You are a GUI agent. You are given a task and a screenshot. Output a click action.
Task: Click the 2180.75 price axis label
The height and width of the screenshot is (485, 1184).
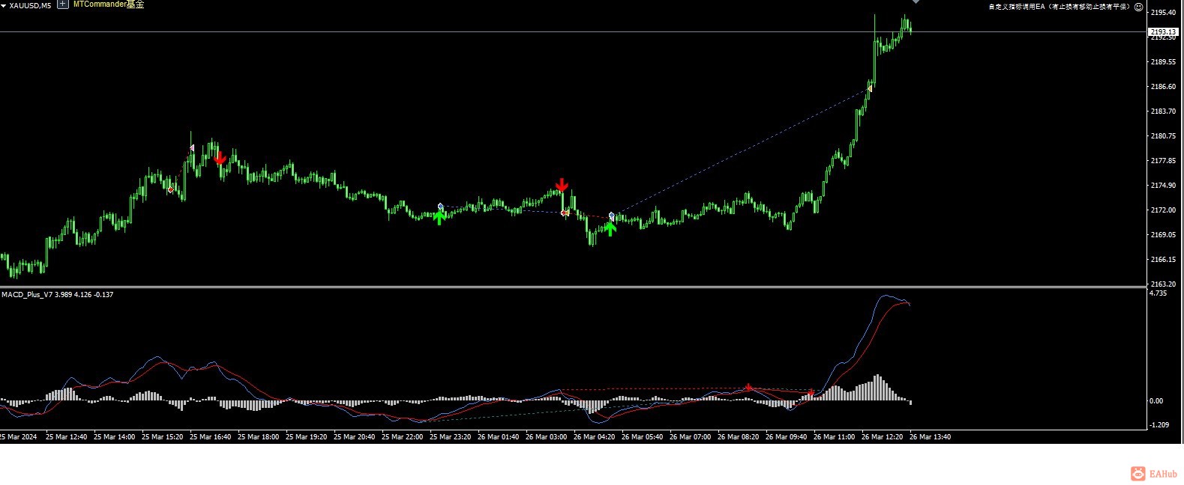(1163, 136)
